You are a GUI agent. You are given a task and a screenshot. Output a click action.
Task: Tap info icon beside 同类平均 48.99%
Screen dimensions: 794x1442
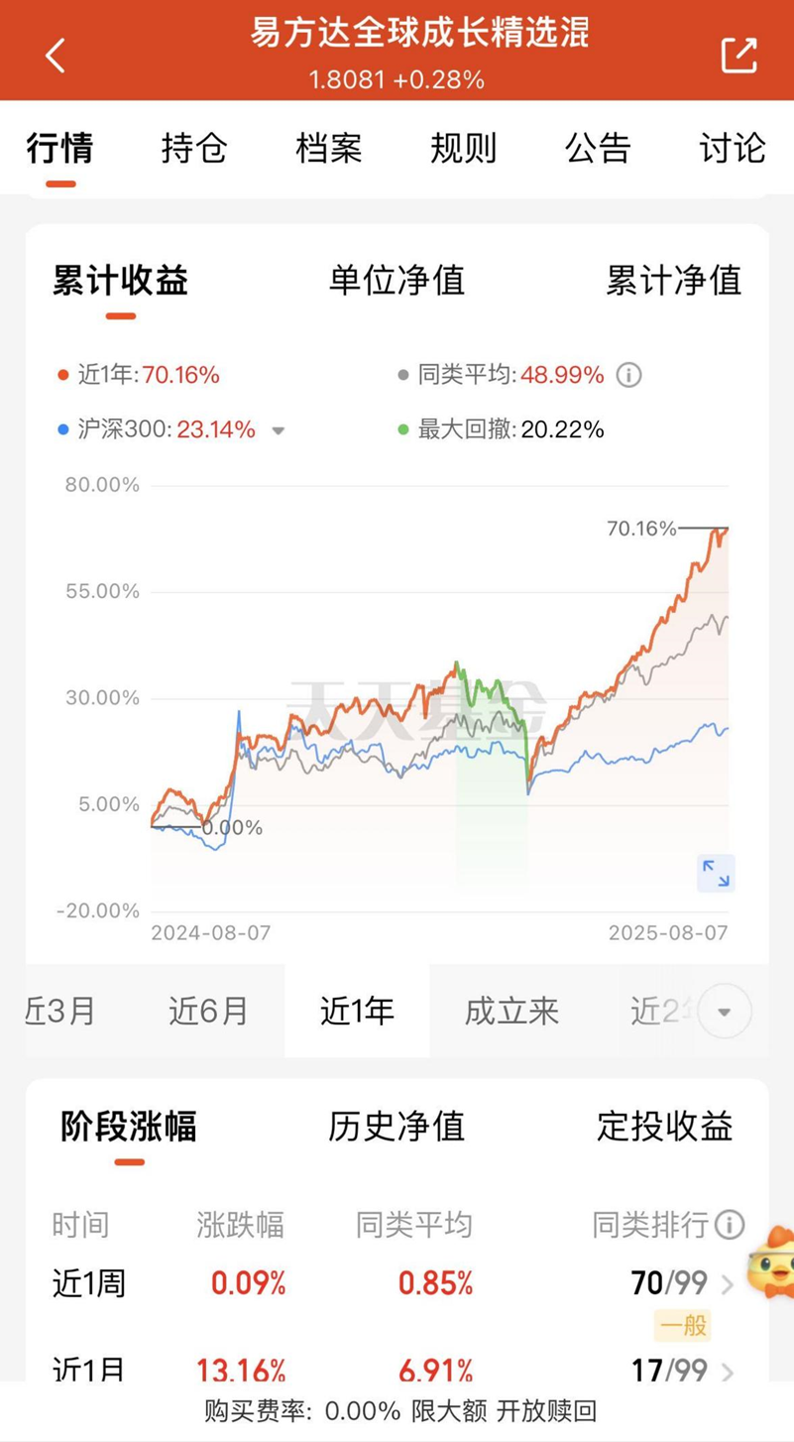[x=628, y=375]
